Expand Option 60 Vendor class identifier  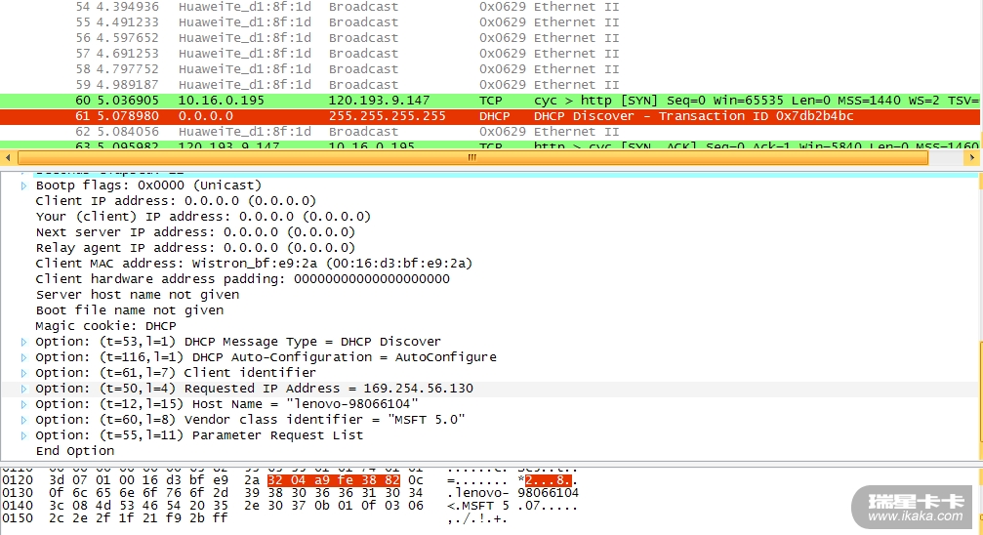[23, 420]
